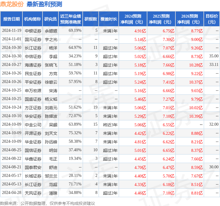Click analyst 方竞
Image resolution: width=220 pixels, height=206 pixels.
click(53, 74)
